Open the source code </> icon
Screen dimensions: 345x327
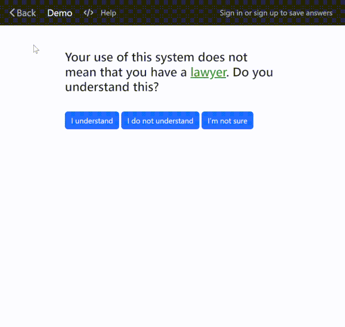pos(88,13)
